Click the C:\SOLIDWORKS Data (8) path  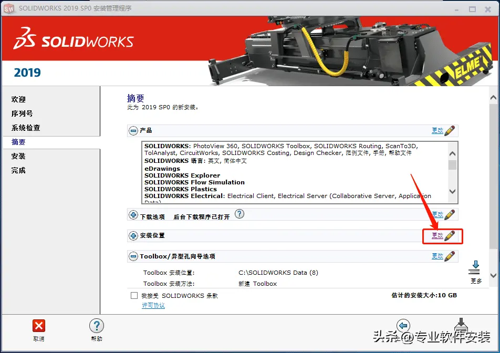coord(278,273)
